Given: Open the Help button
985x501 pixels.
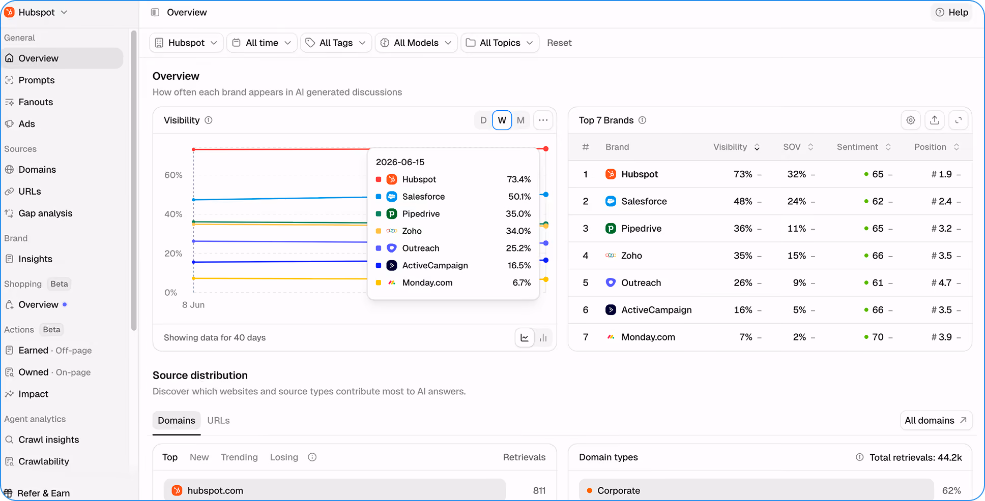Looking at the screenshot, I should [x=952, y=12].
